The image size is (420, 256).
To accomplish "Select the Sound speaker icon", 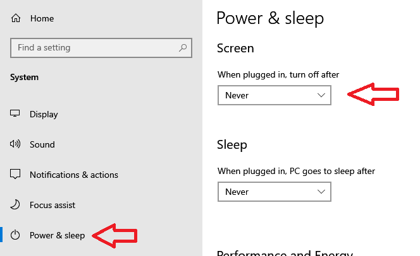I will point(15,144).
